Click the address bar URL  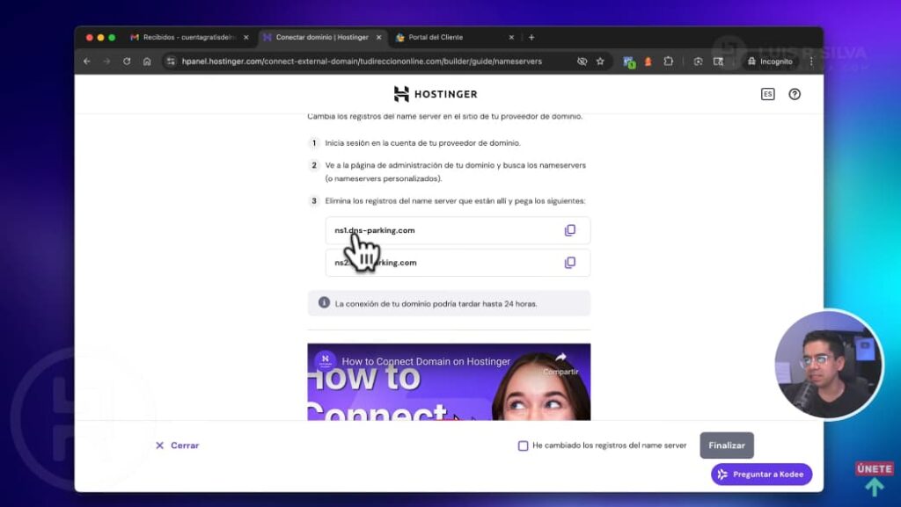(362, 62)
